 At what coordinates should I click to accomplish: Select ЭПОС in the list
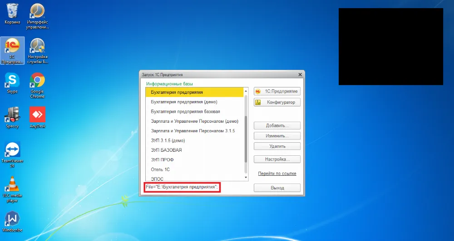pos(195,178)
